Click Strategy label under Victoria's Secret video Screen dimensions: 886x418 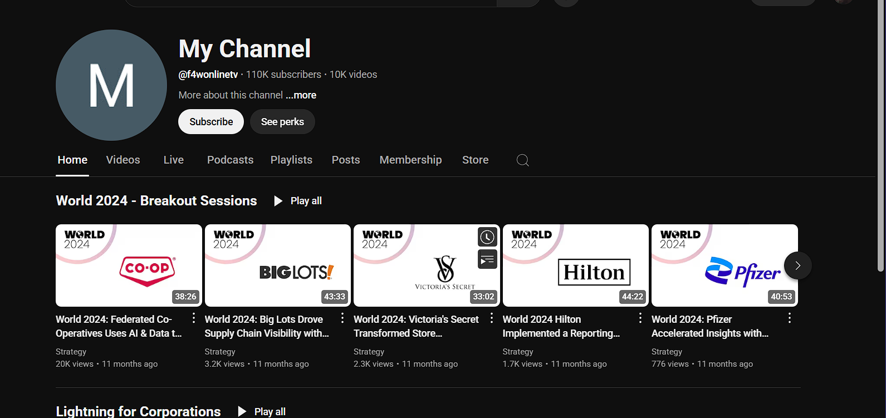(x=369, y=352)
